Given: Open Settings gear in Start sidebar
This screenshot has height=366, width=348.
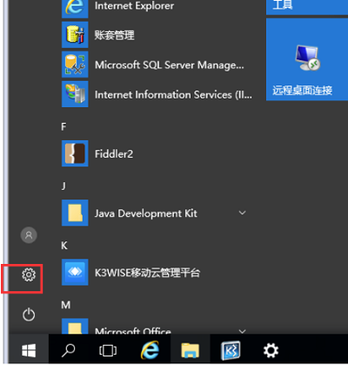Looking at the screenshot, I should 29,274.
